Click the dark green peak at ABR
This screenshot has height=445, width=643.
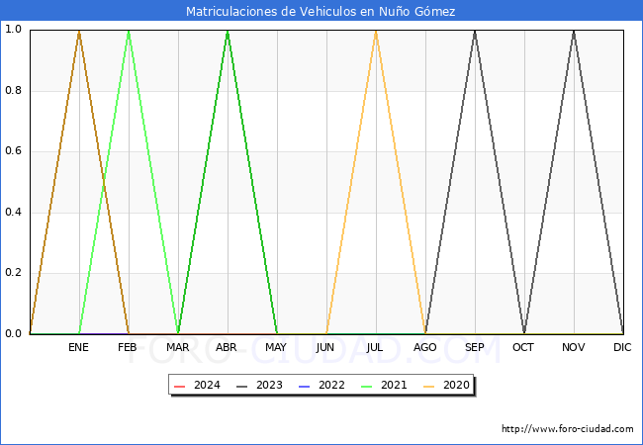click(228, 31)
